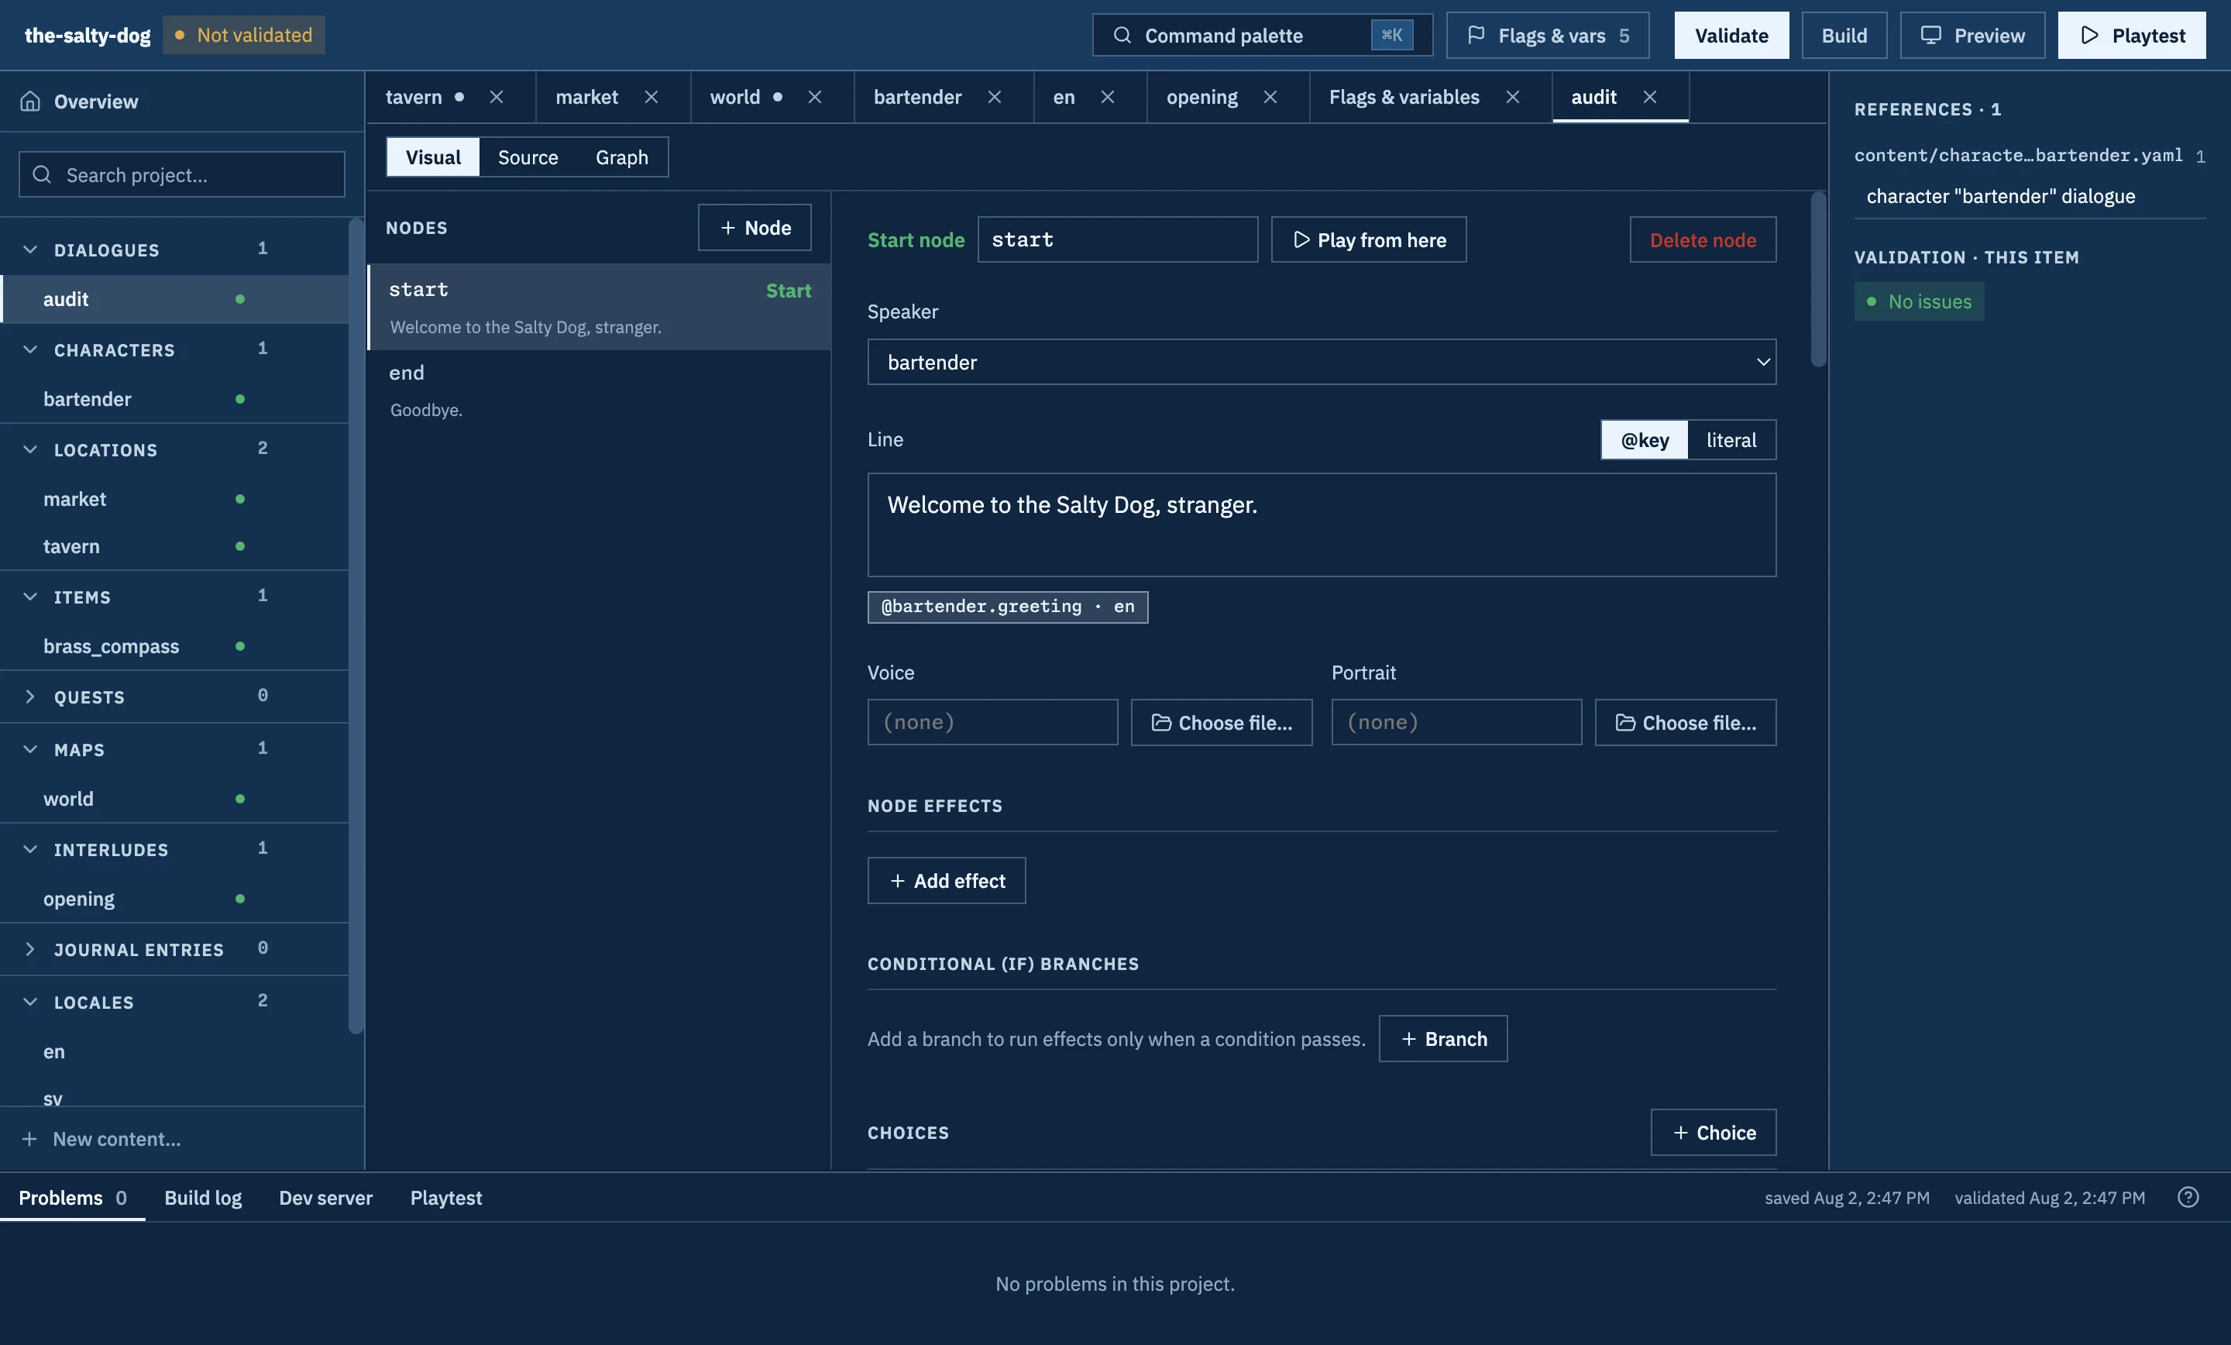Click the play icon in Playtest

click(x=2090, y=36)
